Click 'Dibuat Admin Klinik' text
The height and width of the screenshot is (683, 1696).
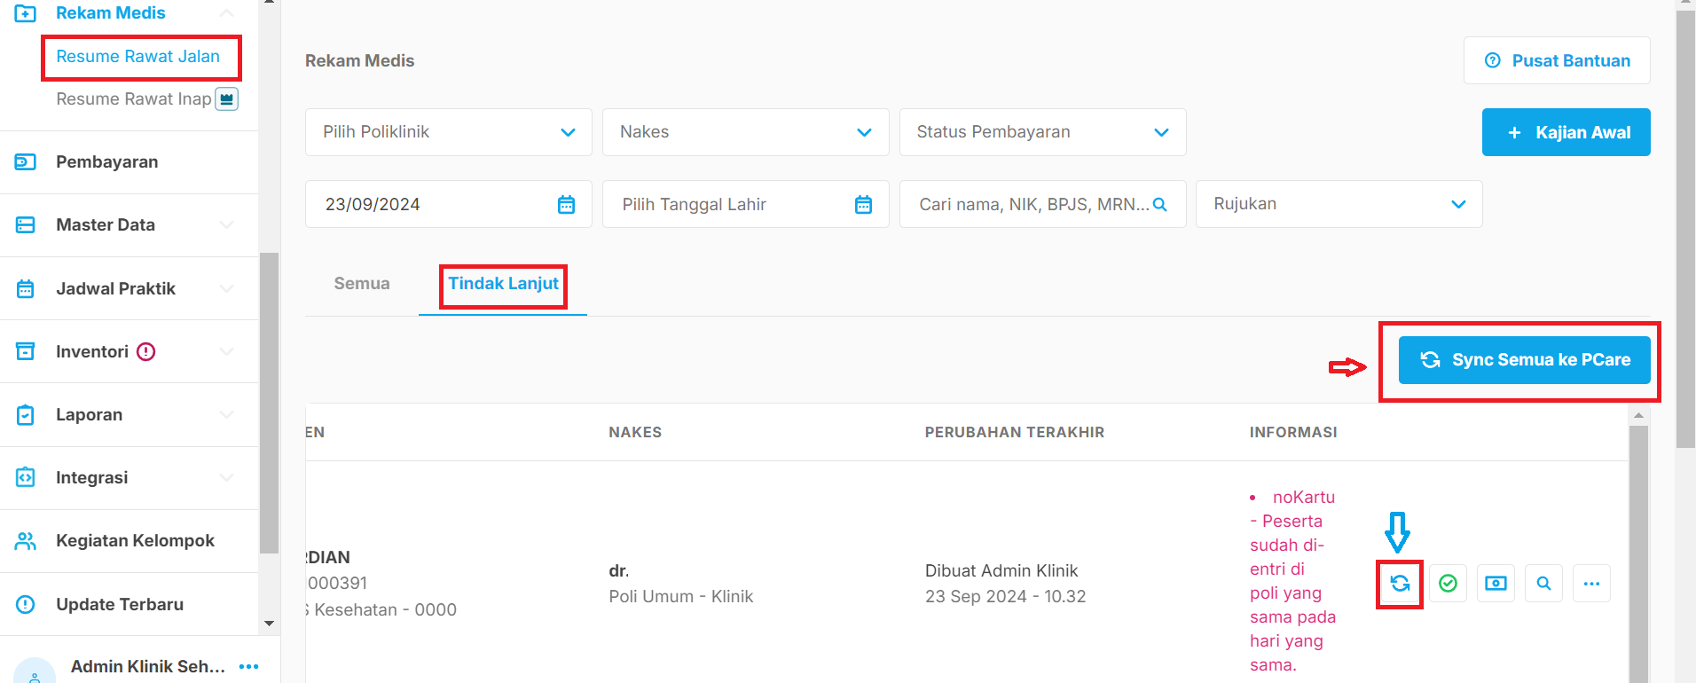(1001, 570)
